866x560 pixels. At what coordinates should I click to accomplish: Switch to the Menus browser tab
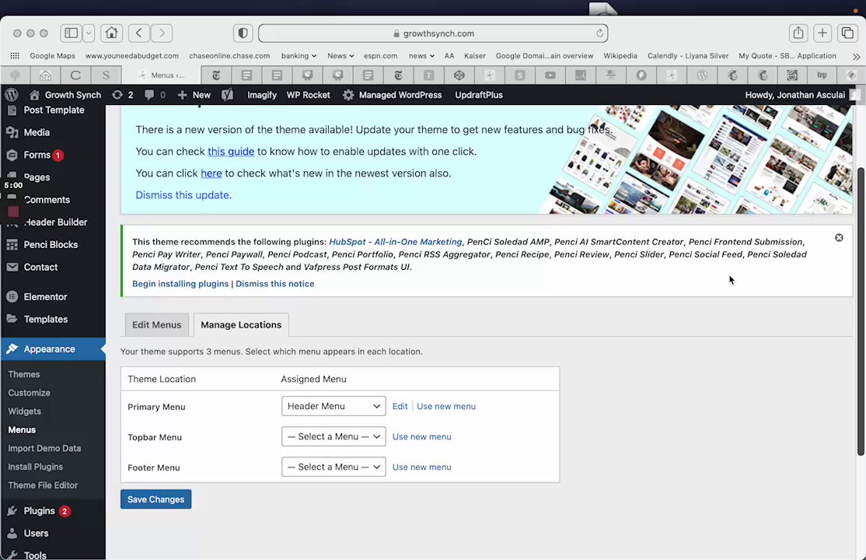pyautogui.click(x=161, y=75)
